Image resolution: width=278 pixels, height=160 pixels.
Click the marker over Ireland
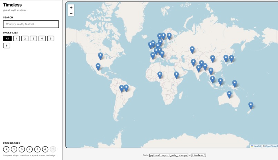[x=150, y=45]
